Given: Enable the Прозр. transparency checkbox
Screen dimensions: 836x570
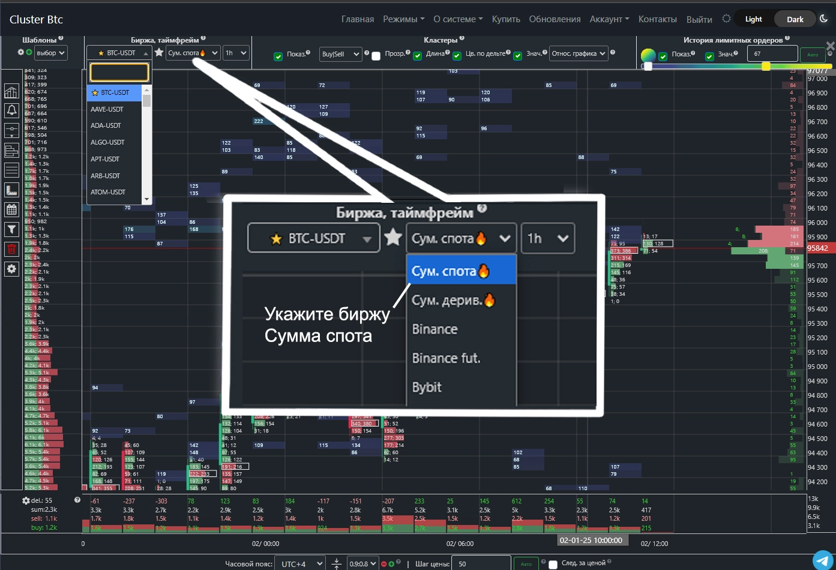Looking at the screenshot, I should pyautogui.click(x=376, y=56).
